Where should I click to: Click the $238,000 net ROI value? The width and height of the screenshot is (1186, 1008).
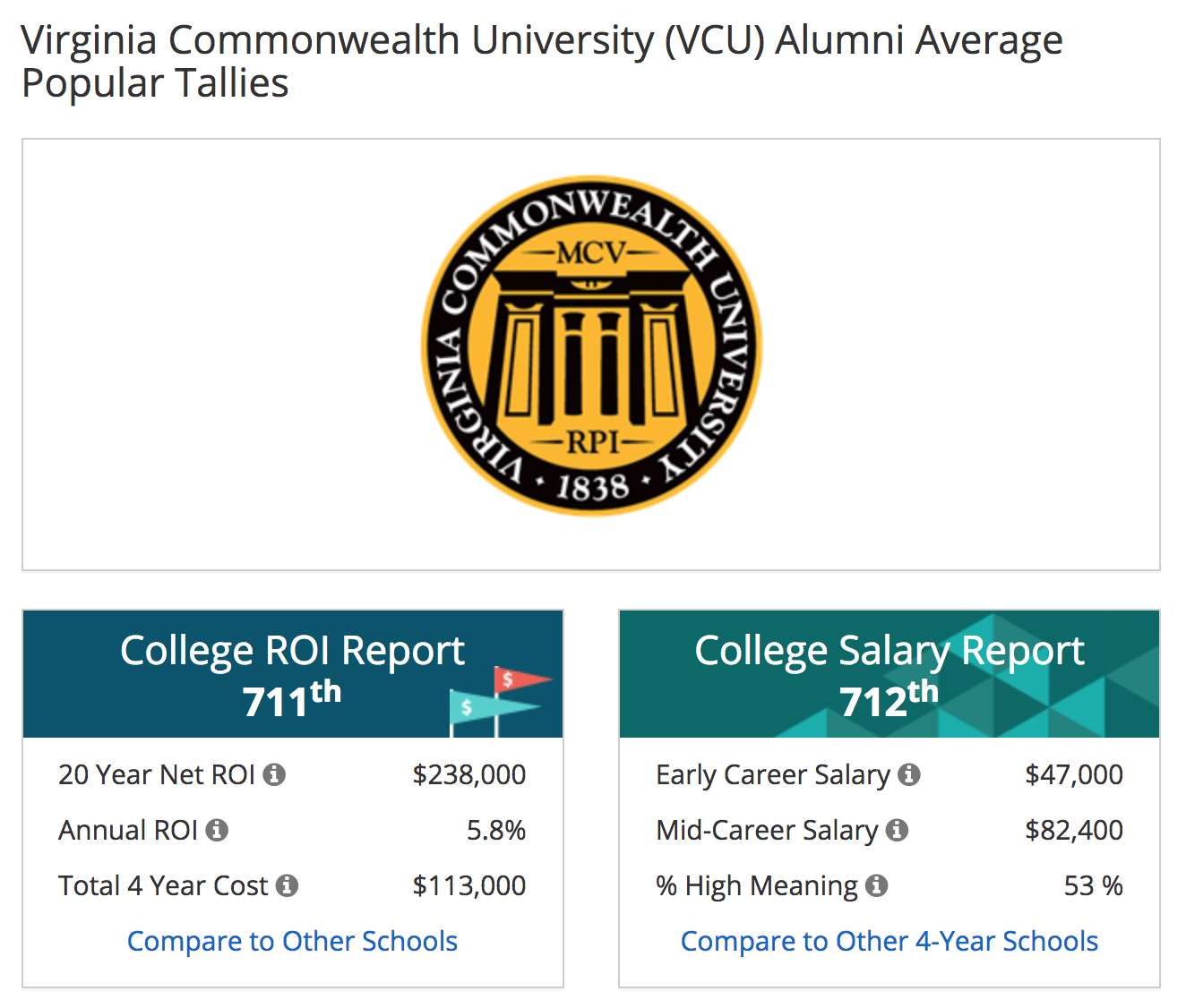(468, 774)
